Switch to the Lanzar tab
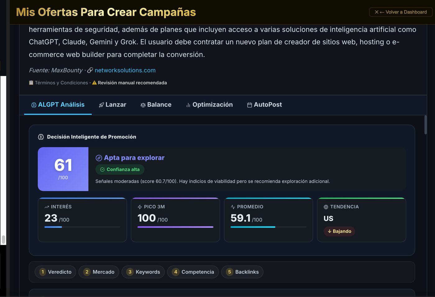 pyautogui.click(x=112, y=105)
